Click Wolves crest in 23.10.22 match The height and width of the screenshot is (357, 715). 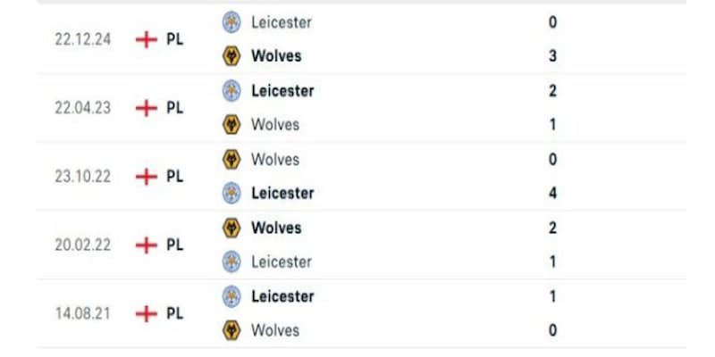231,160
